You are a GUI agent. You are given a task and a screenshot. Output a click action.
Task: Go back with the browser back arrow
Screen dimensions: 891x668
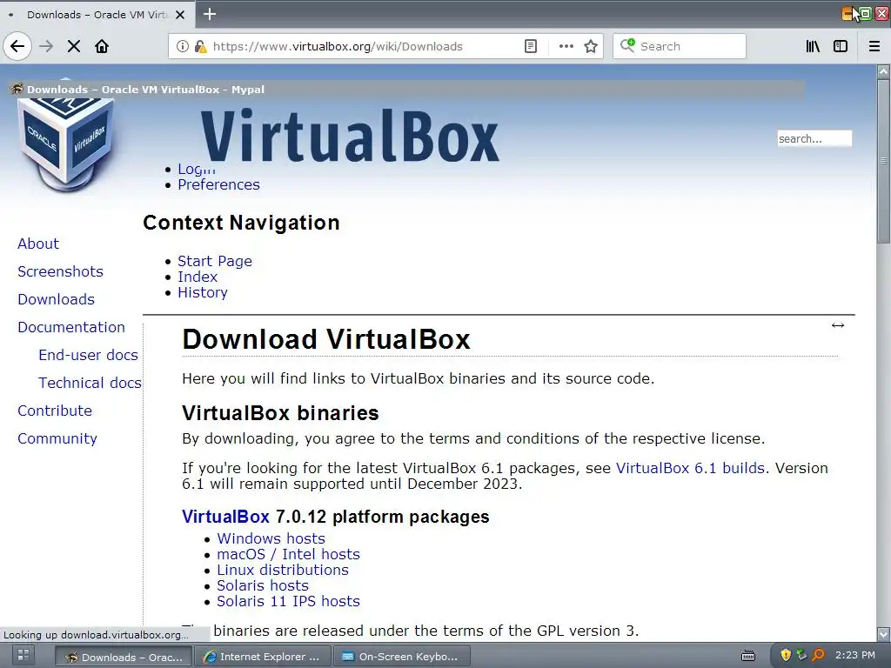pos(17,46)
